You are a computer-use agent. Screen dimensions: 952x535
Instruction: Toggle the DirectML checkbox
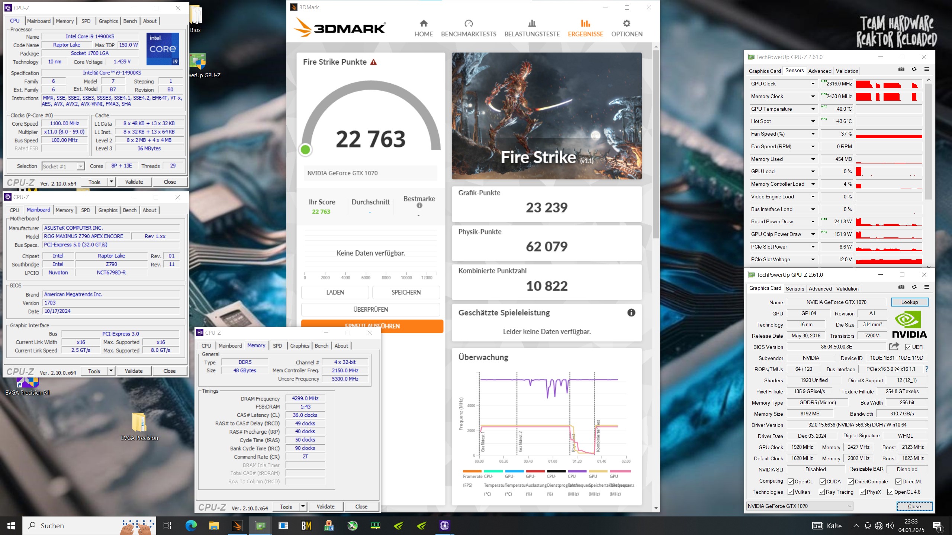click(898, 481)
